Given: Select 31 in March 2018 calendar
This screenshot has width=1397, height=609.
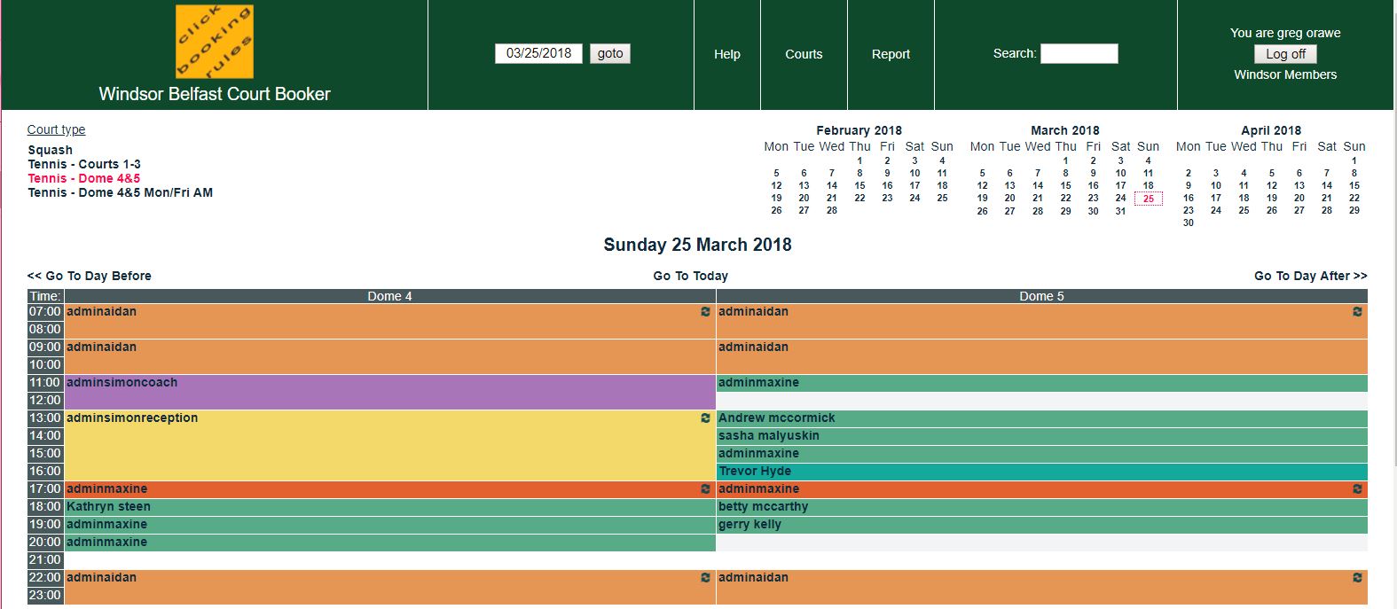Looking at the screenshot, I should [1120, 211].
